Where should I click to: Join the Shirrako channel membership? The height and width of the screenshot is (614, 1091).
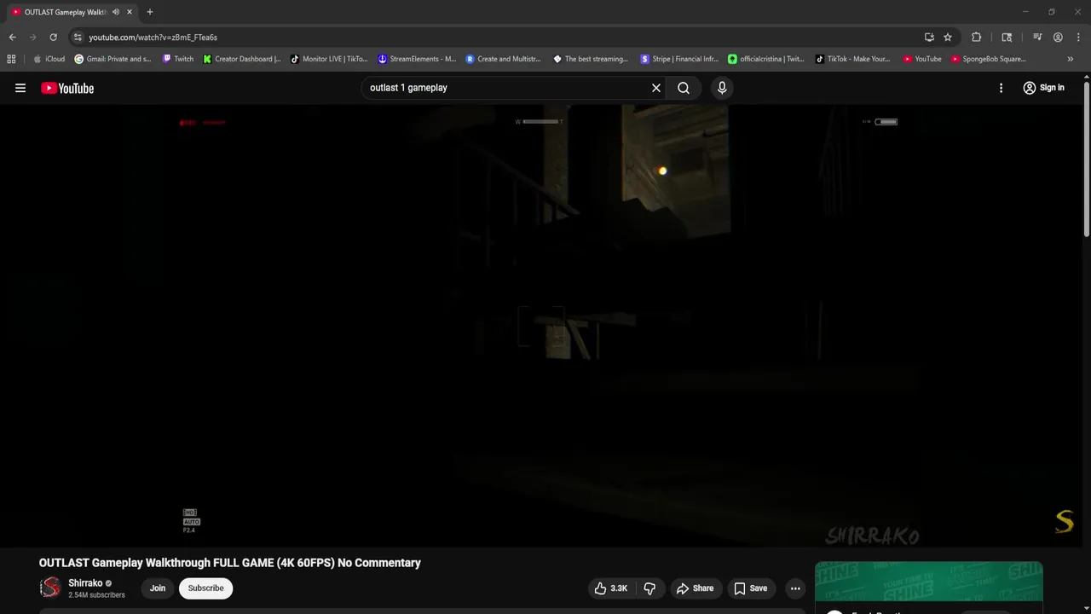[158, 588]
